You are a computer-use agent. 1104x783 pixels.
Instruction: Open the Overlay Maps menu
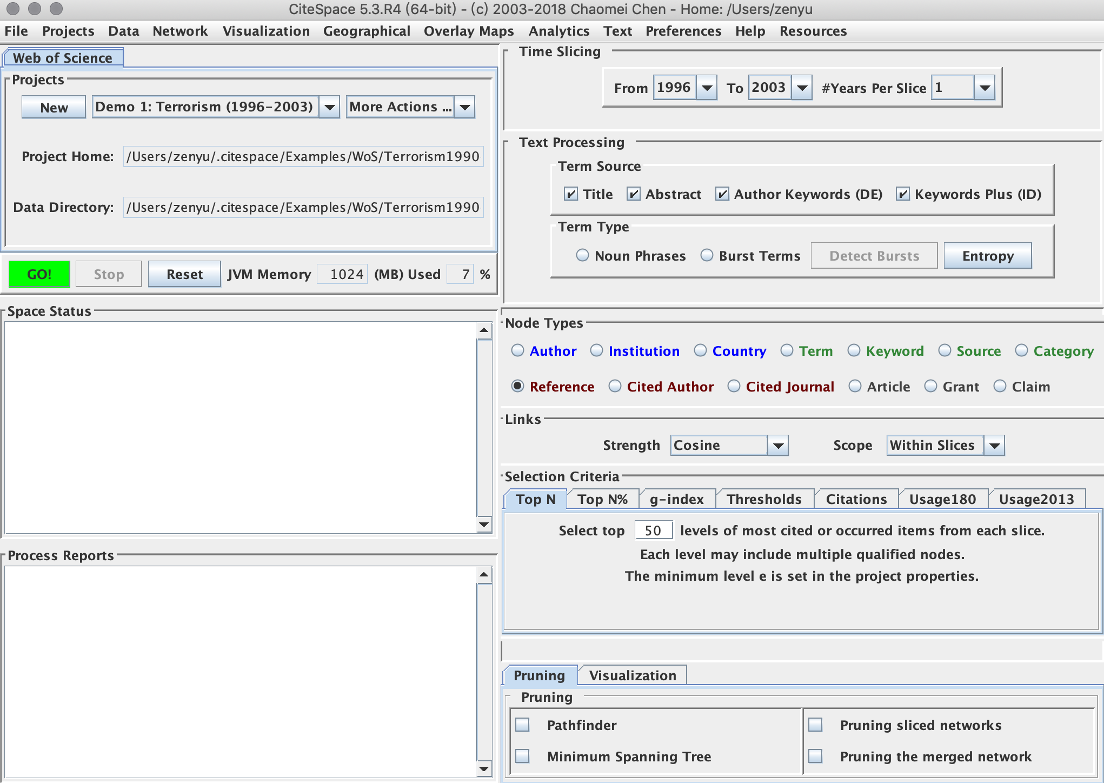[468, 31]
